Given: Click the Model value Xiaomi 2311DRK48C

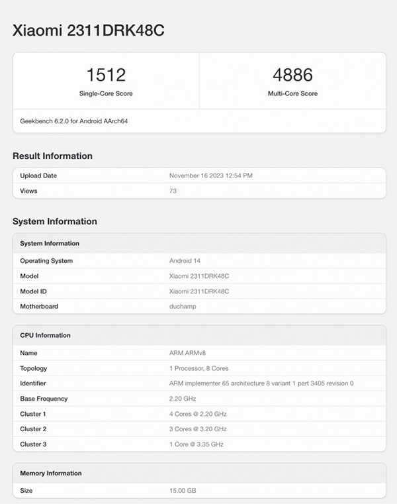Looking at the screenshot, I should [199, 276].
